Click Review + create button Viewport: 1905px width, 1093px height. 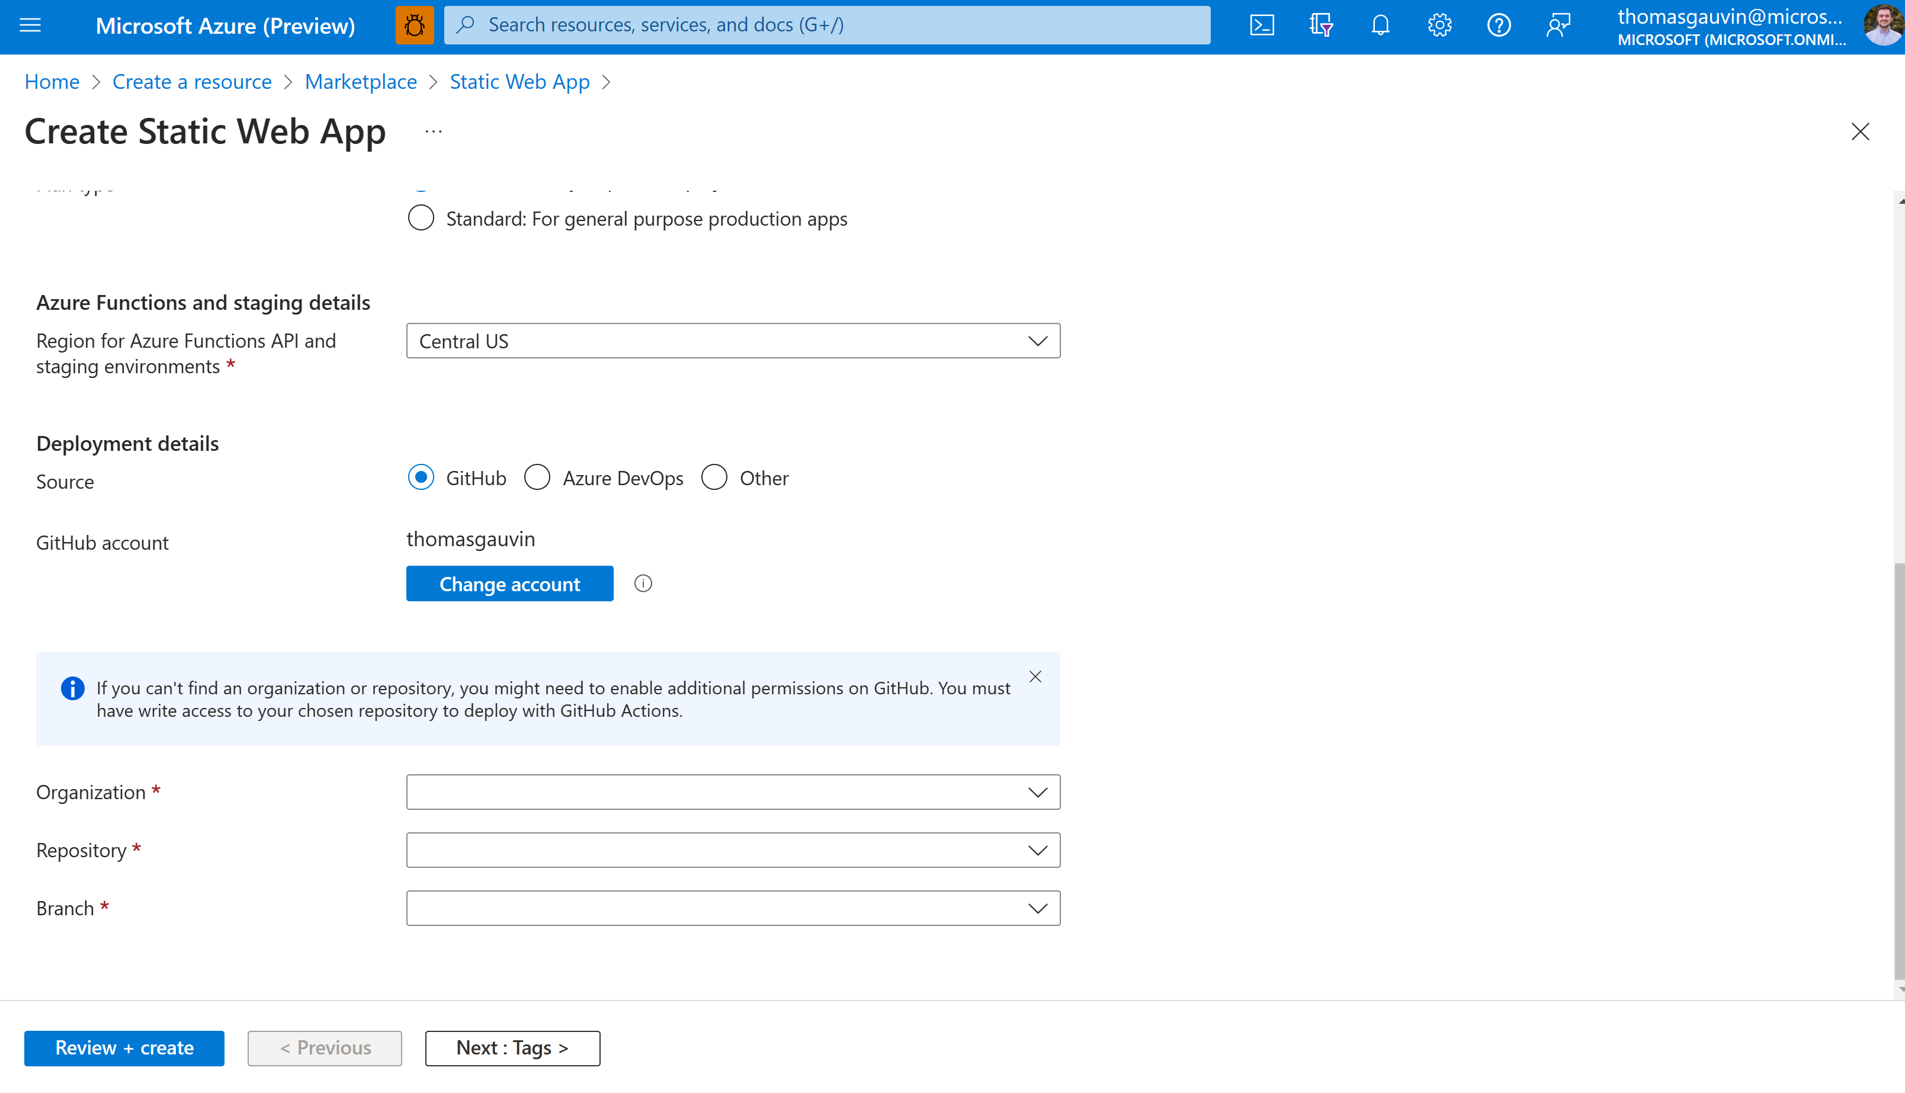tap(124, 1048)
